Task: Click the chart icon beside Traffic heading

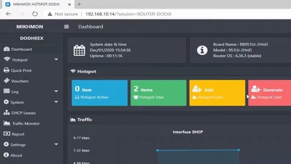Action: (73, 119)
